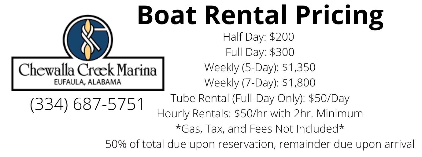Screen dimensions: 422x157
Task: Click the 50% due upon reservation note
Action: (260, 144)
